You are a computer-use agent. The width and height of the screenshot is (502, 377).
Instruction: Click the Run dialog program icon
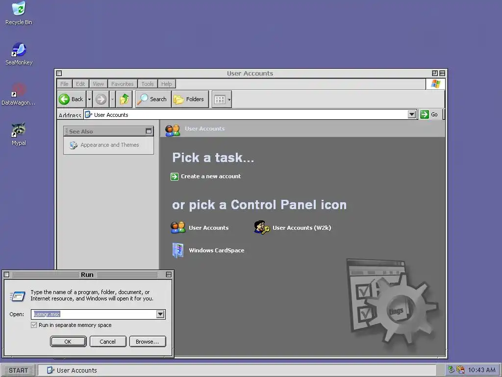pyautogui.click(x=18, y=296)
